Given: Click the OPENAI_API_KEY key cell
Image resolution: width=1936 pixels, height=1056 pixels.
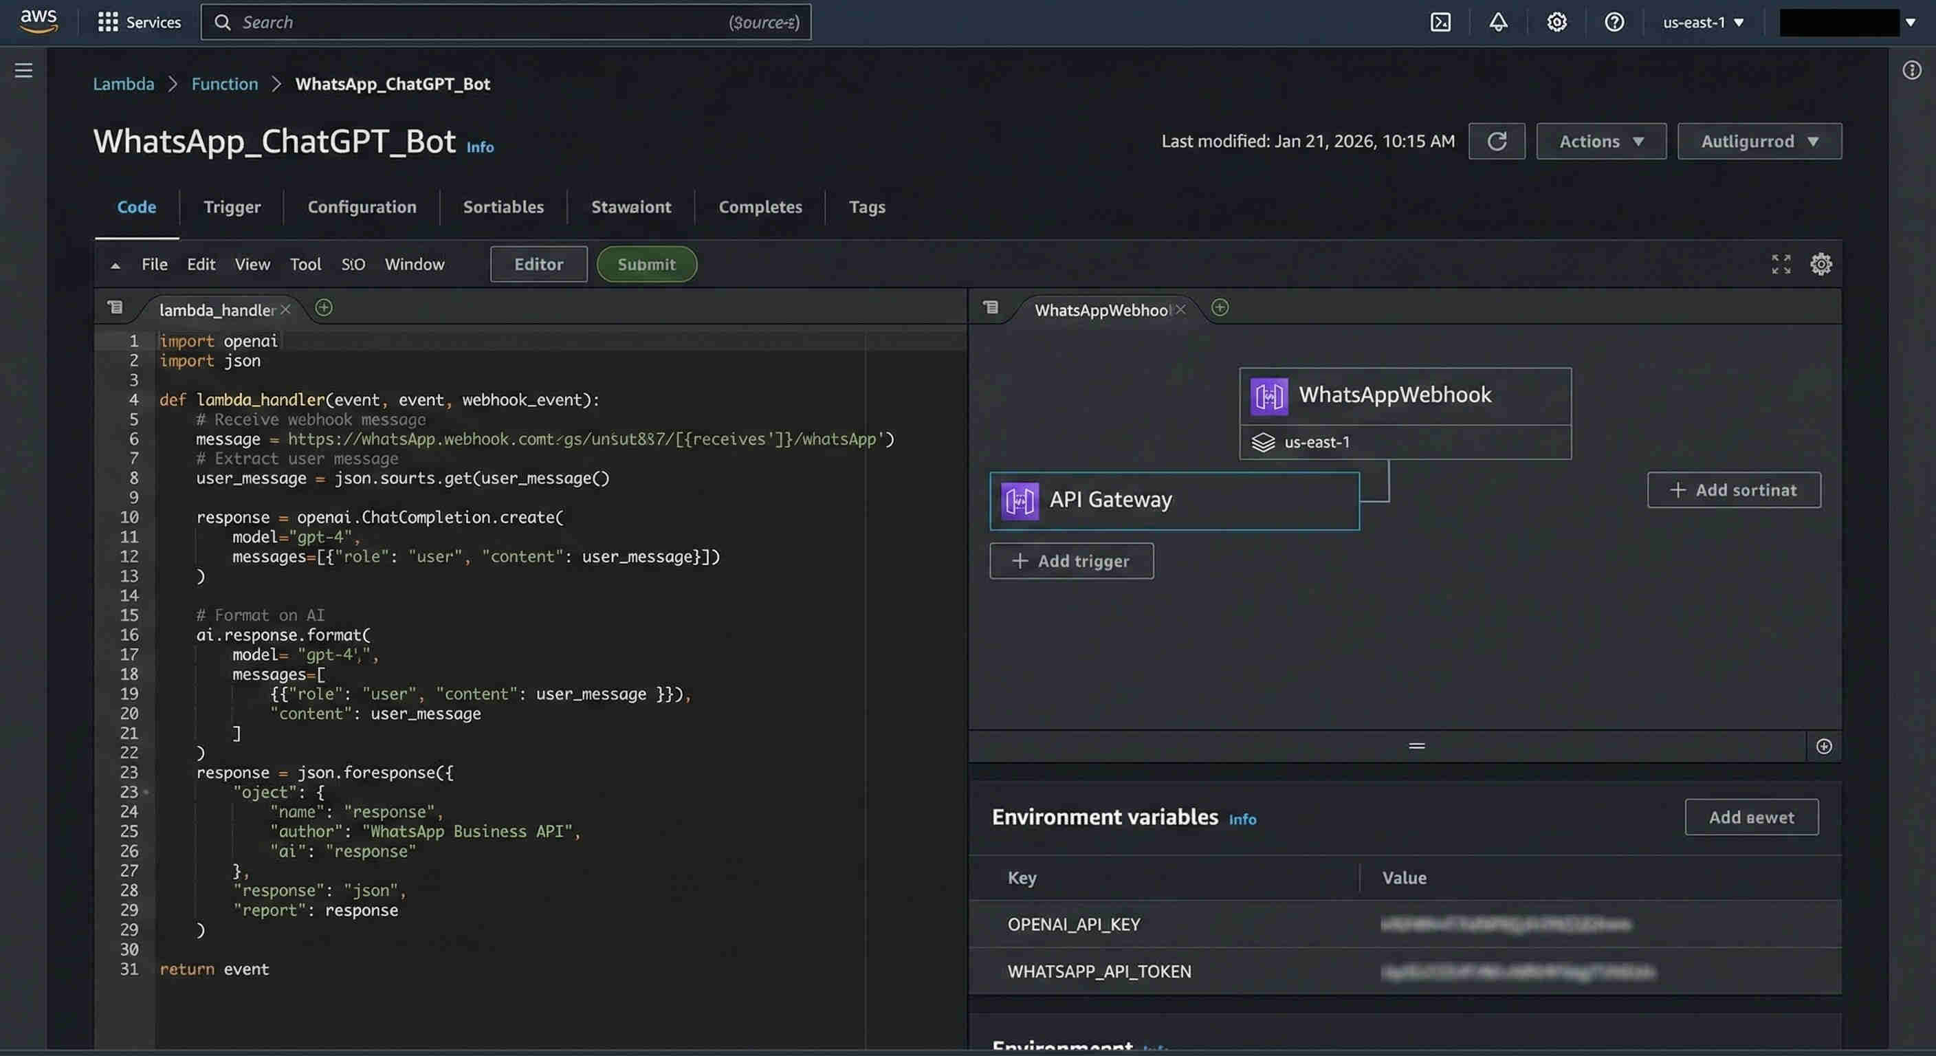Looking at the screenshot, I should click(1073, 924).
